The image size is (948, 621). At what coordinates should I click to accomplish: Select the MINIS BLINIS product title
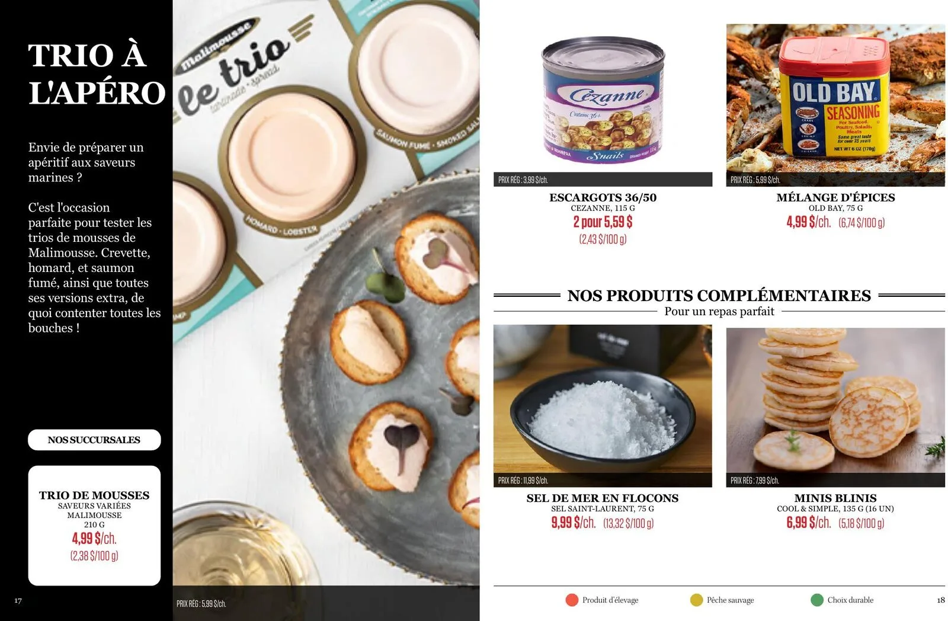pos(835,498)
